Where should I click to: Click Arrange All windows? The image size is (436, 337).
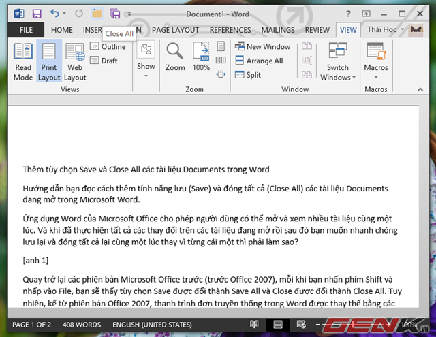258,61
